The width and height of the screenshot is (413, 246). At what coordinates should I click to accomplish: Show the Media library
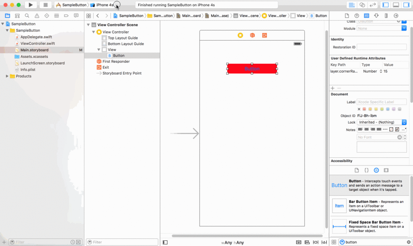(386, 170)
